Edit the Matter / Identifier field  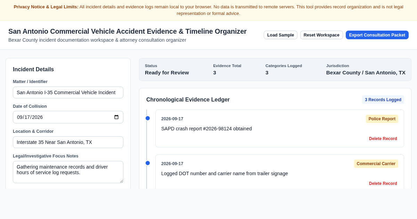tap(68, 92)
